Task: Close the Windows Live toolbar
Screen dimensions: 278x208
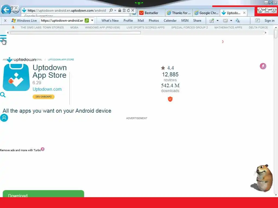Action: pyautogui.click(x=5, y=21)
